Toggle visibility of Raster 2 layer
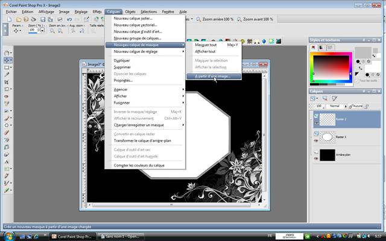386x241 pixels. (x=315, y=122)
